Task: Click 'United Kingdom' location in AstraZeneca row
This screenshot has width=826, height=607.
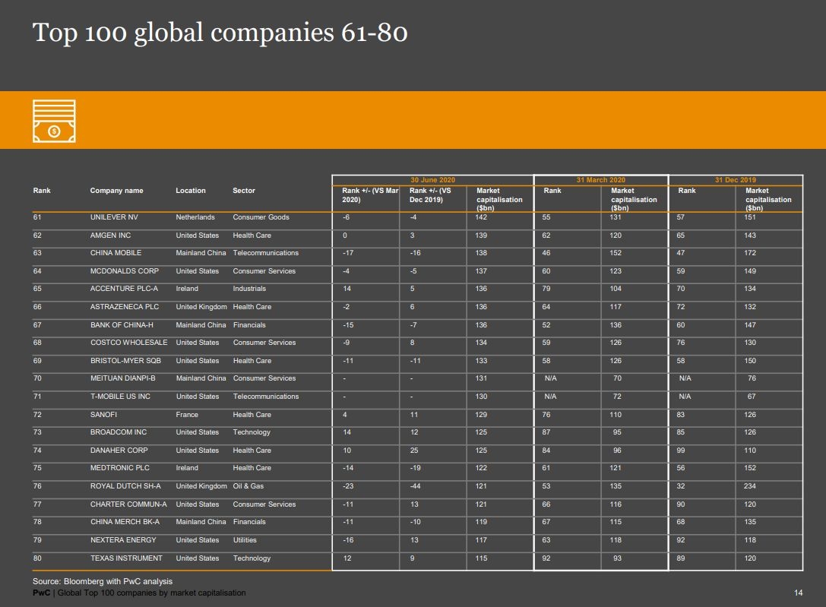Action: [201, 307]
